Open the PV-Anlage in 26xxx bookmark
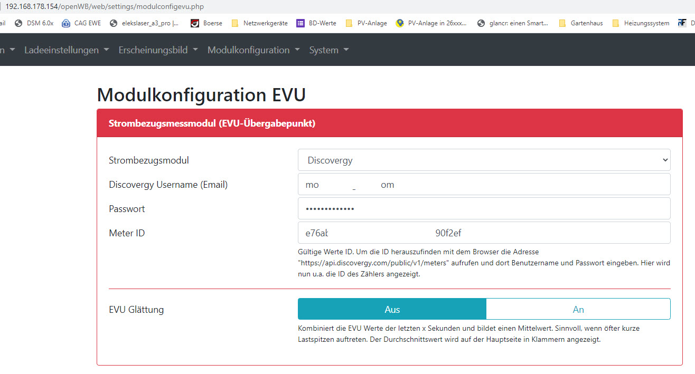695x374 pixels. [431, 23]
